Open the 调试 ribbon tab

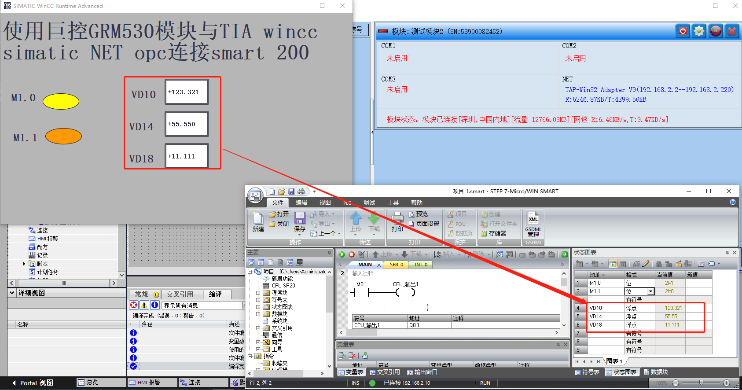[369, 202]
